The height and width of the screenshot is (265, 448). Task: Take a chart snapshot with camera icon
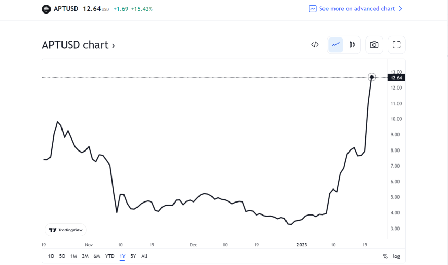374,45
